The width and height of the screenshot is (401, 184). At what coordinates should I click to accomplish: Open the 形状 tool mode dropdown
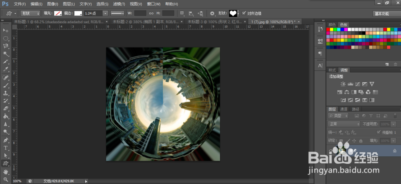click(31, 13)
